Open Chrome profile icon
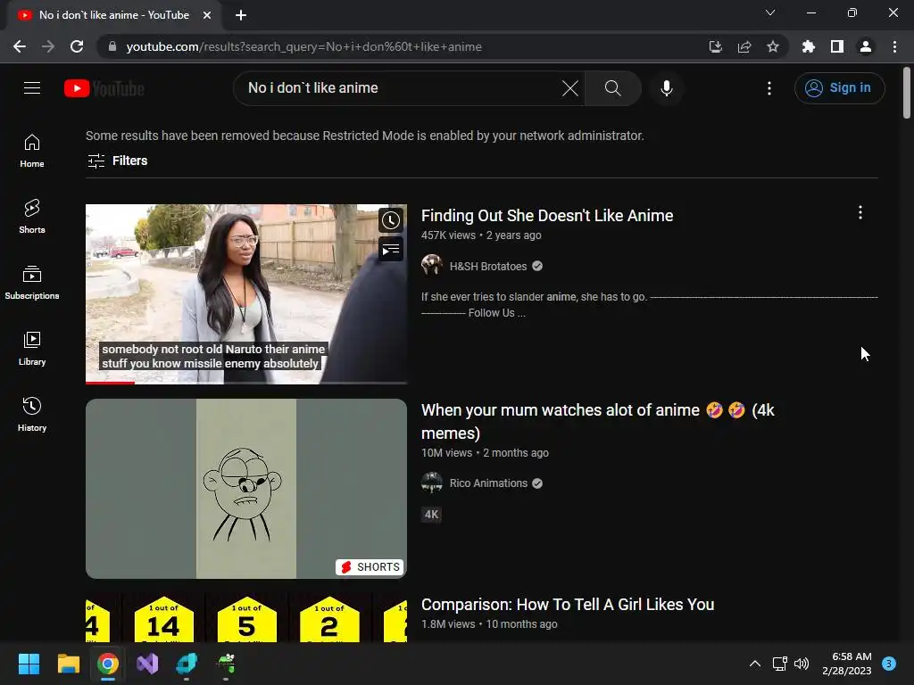The image size is (914, 685). pos(866,46)
